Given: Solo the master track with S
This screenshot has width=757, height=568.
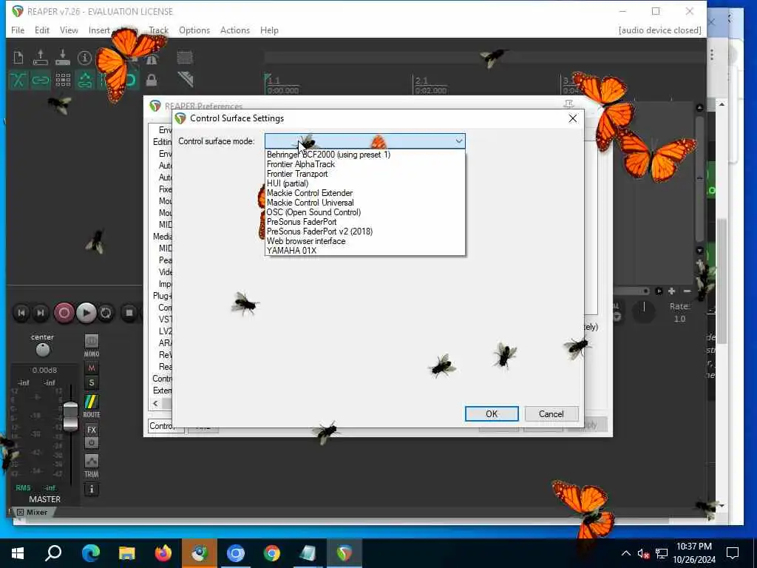Looking at the screenshot, I should [91, 383].
